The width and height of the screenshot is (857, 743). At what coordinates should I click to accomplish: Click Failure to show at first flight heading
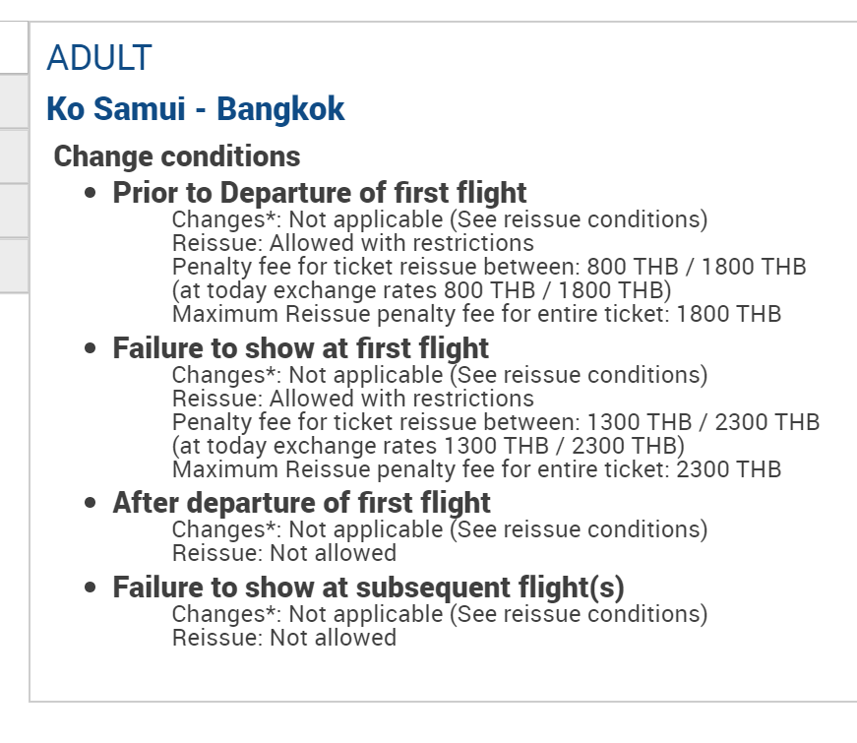300,347
